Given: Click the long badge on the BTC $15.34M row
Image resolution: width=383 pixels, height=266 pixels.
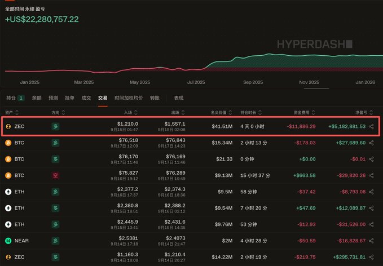Looking at the screenshot, I should click(x=55, y=143).
